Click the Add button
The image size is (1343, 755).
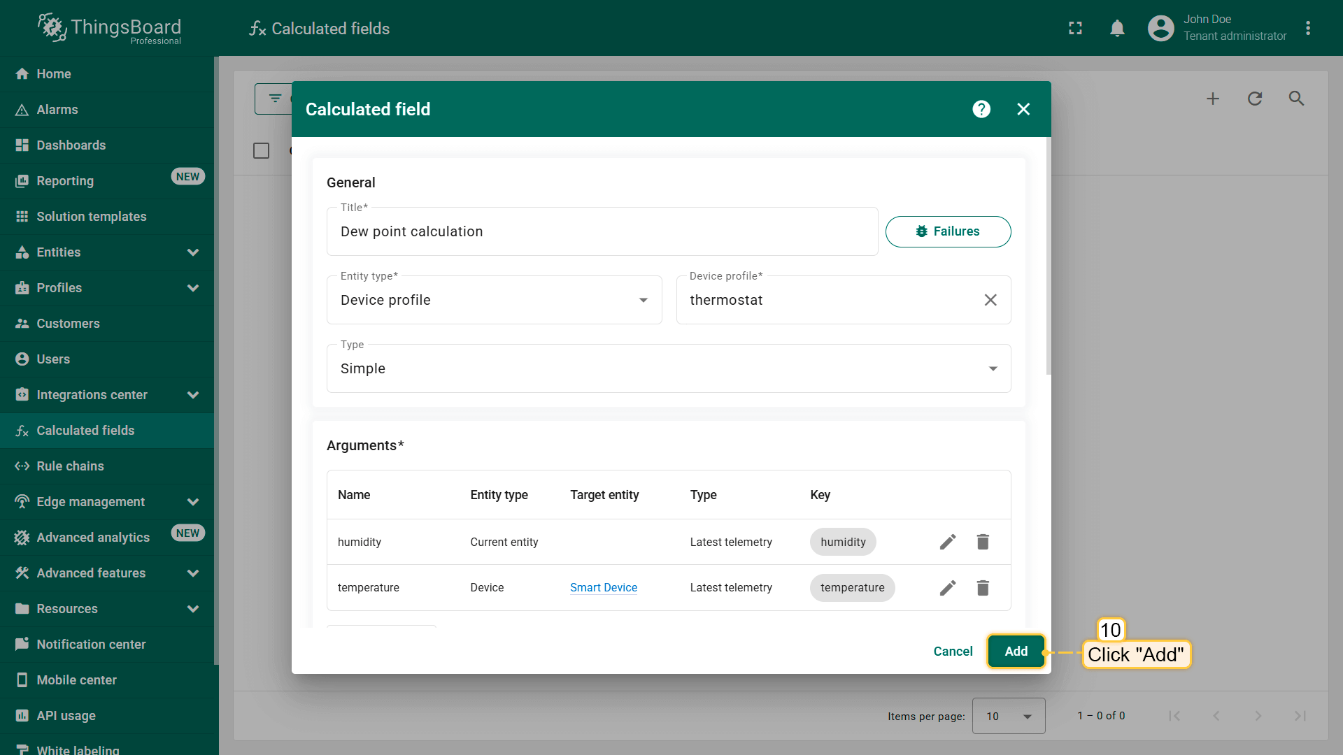pos(1016,652)
